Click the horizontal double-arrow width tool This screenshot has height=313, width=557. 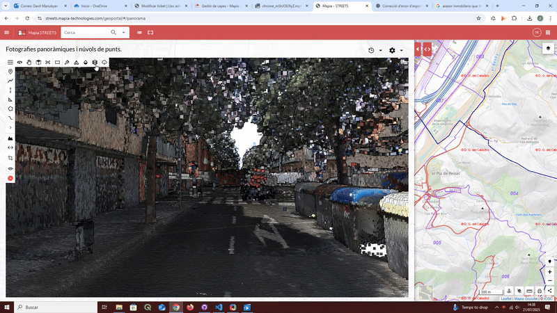[10, 147]
